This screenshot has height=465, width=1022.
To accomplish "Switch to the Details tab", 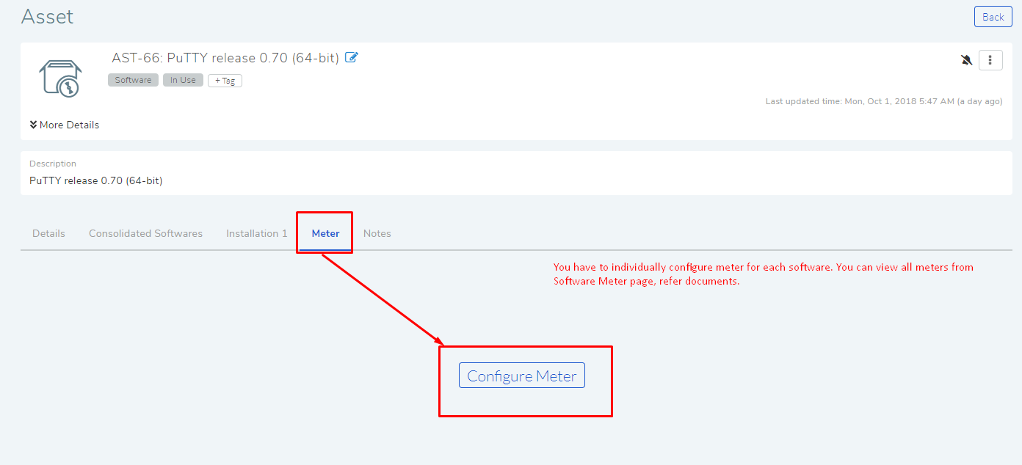I will click(x=48, y=233).
